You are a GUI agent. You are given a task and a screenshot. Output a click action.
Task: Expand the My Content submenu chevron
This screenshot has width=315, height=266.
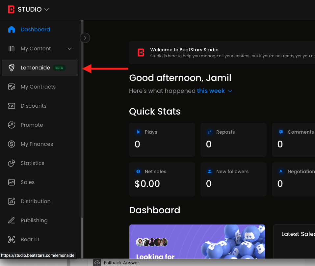70,49
